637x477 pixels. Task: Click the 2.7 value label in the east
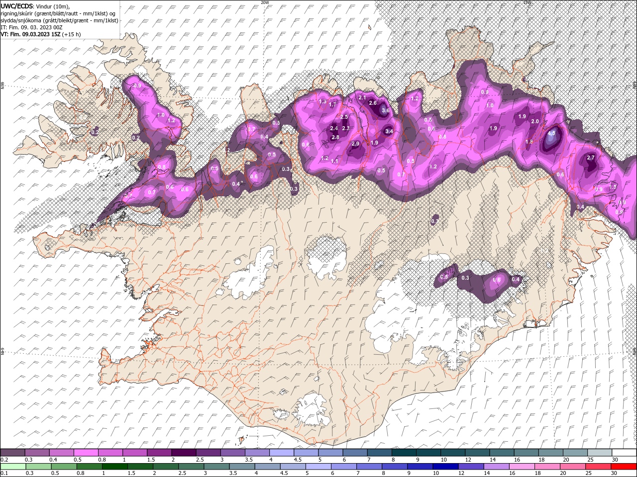[591, 158]
